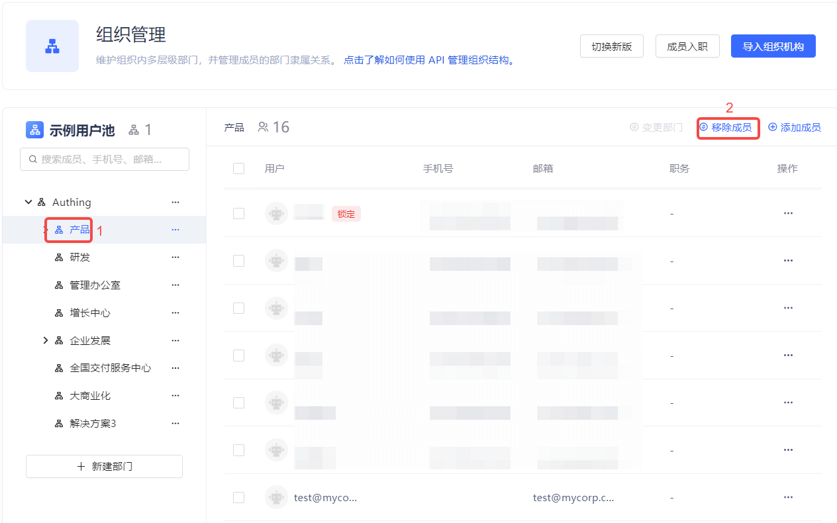Image resolution: width=837 pixels, height=523 pixels.
Task: Click the 导入组织机构 button
Action: [773, 46]
